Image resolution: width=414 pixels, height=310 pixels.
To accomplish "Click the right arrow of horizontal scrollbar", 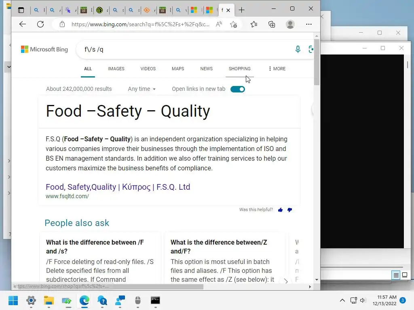I will click(310, 287).
